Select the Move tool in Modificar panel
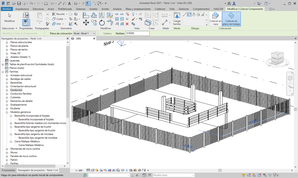This screenshot has width=298, height=178. [x=86, y=22]
